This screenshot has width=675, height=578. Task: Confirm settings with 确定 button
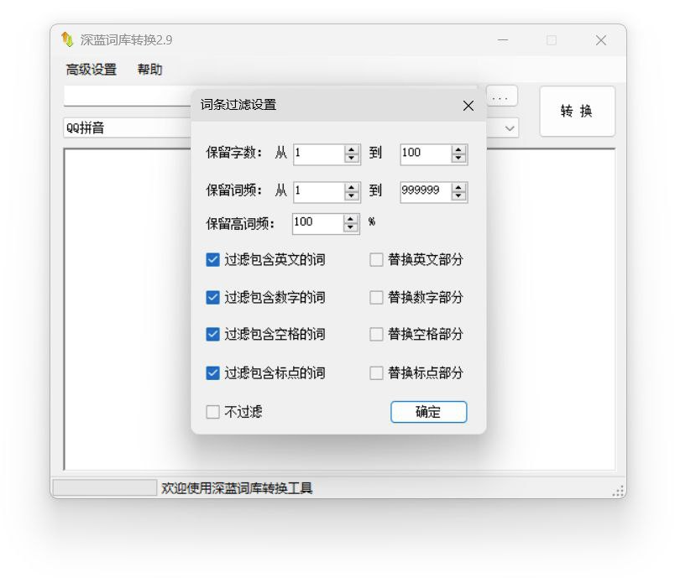(x=429, y=412)
